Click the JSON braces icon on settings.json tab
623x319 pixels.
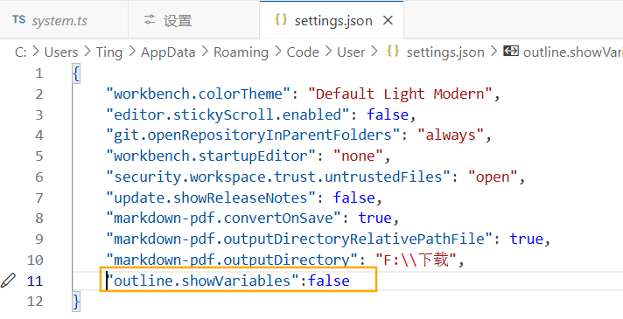pos(281,19)
